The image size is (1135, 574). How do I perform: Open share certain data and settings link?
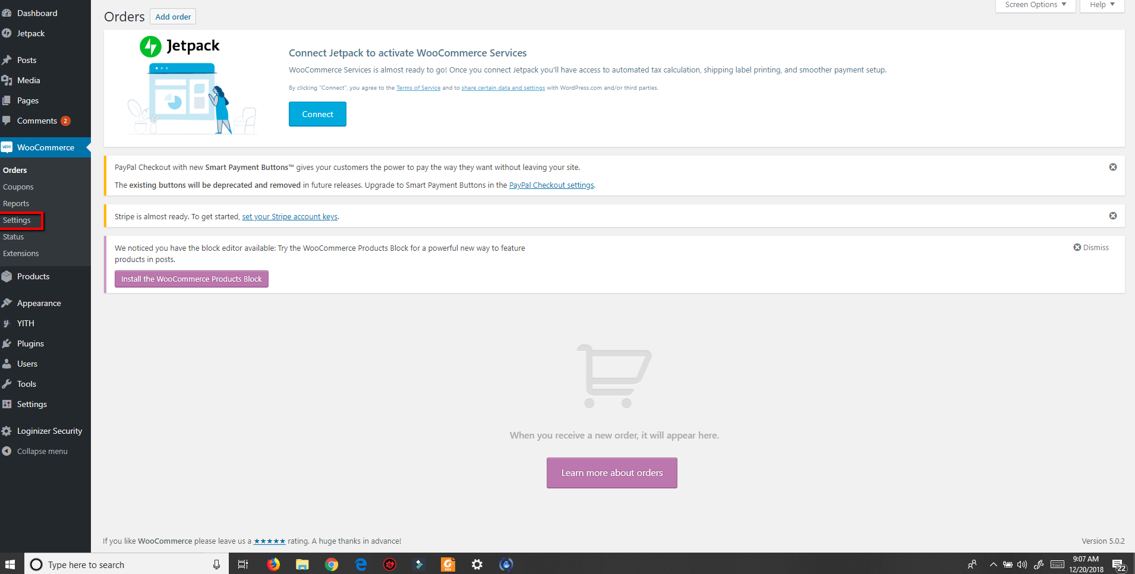(503, 88)
